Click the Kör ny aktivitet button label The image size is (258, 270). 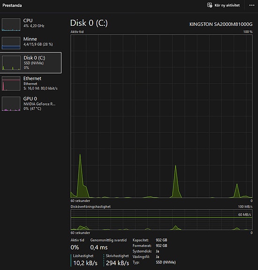click(x=227, y=5)
